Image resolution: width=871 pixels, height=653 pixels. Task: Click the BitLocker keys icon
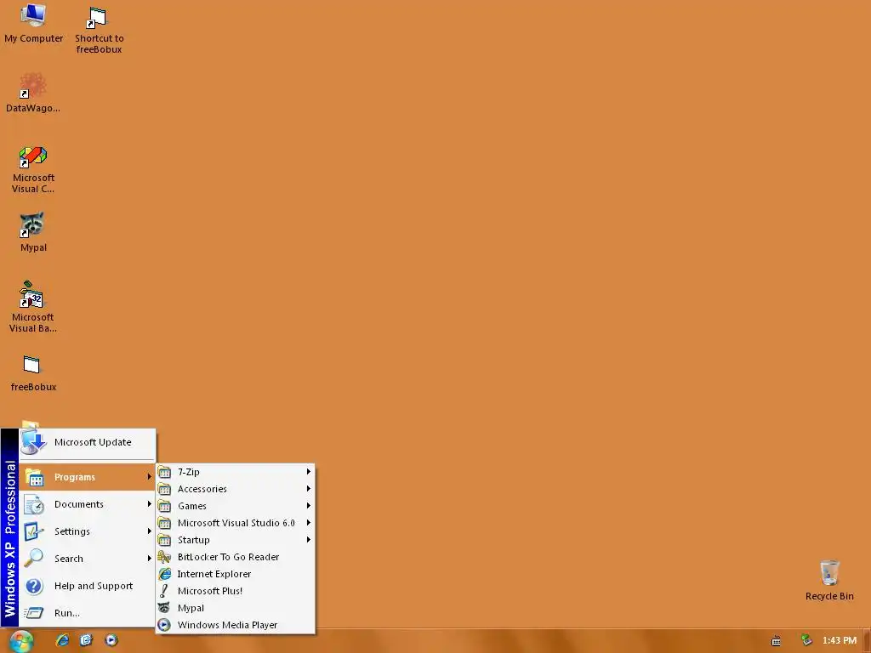tap(164, 556)
